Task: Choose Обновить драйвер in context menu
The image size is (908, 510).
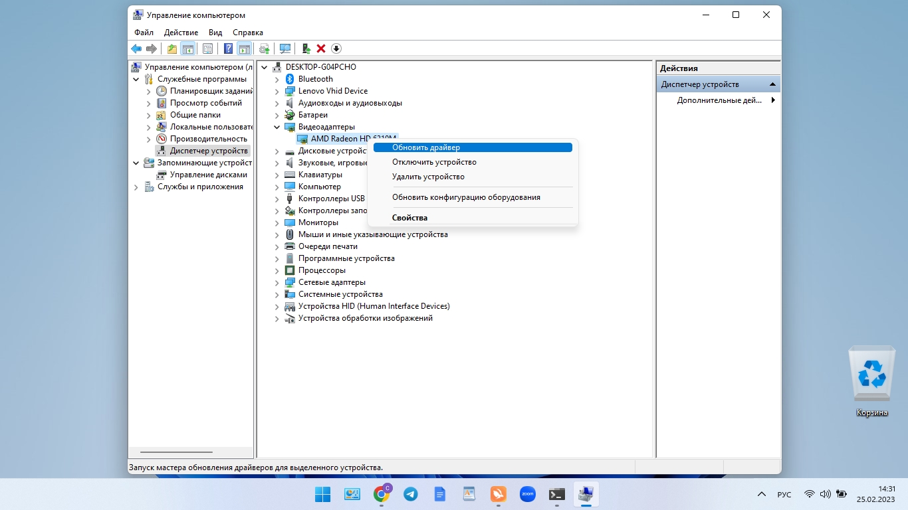Action: click(473, 147)
